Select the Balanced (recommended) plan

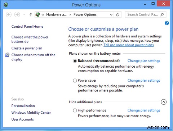click(75, 61)
